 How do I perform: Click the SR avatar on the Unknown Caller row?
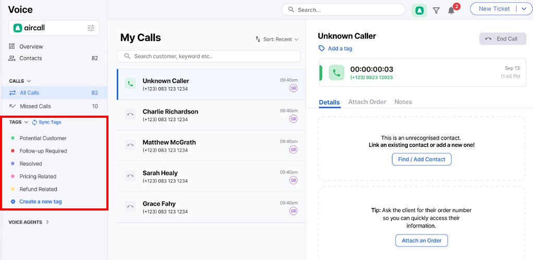pyautogui.click(x=293, y=88)
